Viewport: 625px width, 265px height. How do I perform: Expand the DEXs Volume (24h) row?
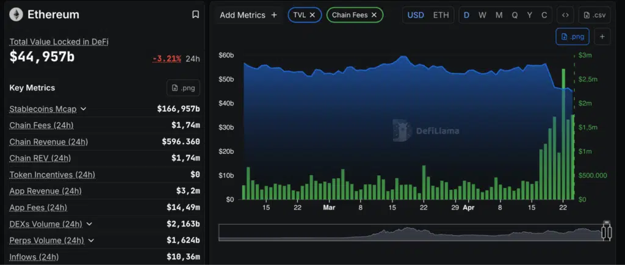[89, 224]
